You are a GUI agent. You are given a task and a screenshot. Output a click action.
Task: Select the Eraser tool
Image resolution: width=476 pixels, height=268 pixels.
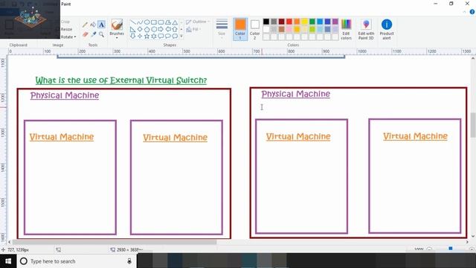click(85, 34)
